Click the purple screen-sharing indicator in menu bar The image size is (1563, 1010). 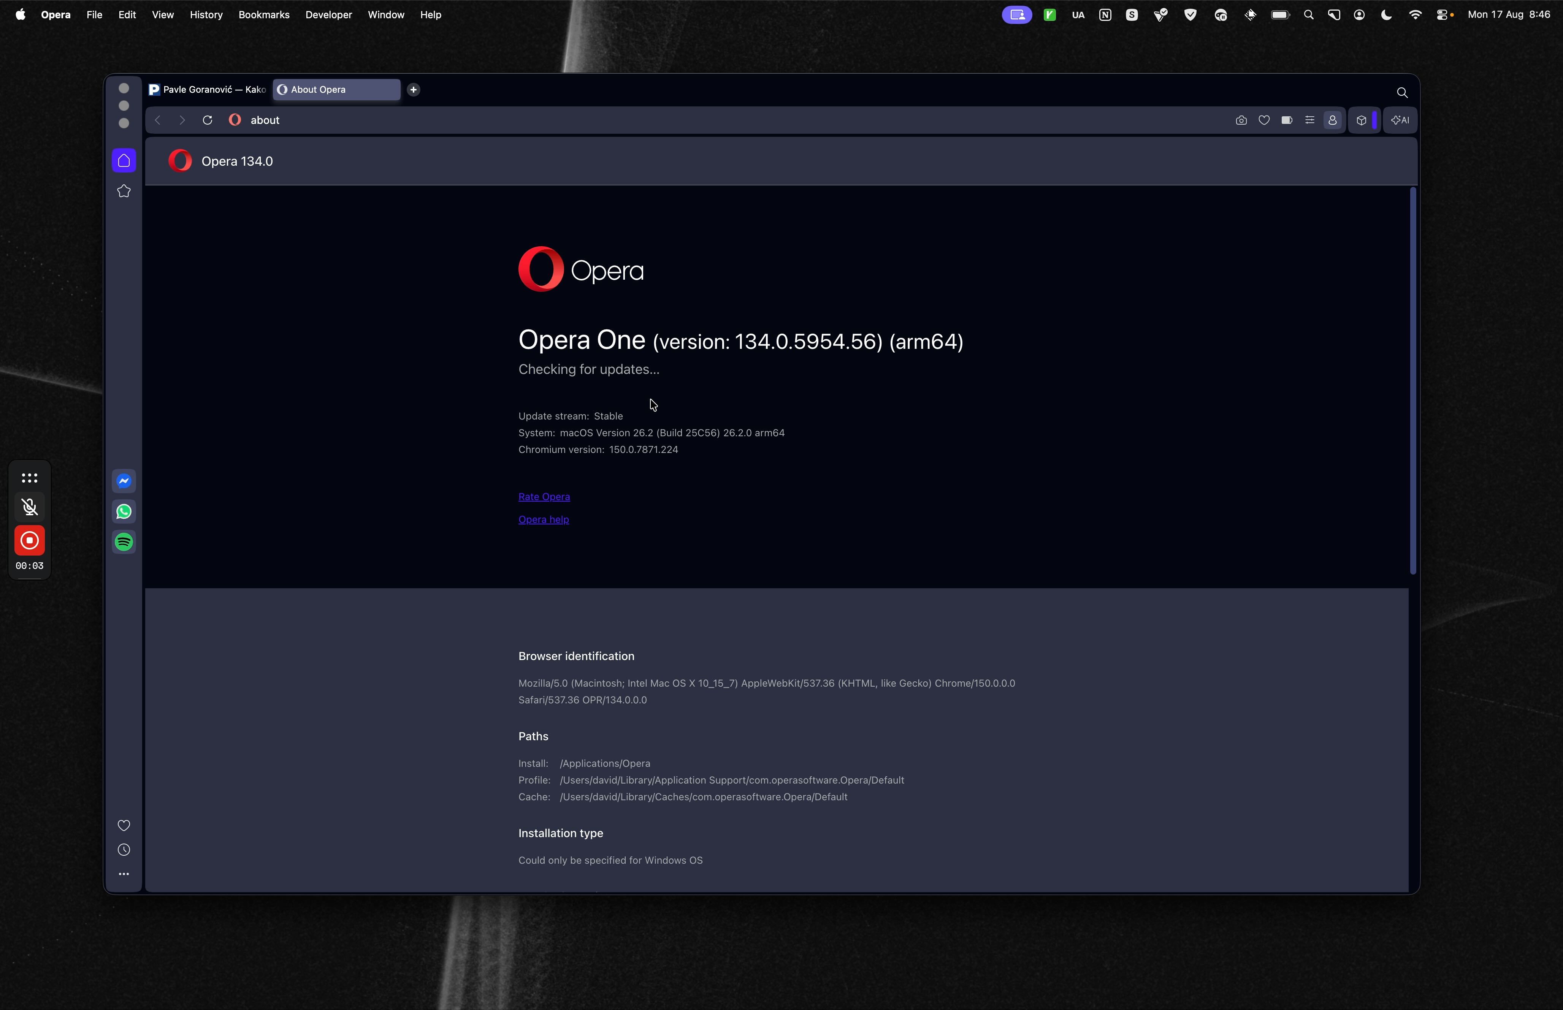(x=1017, y=14)
